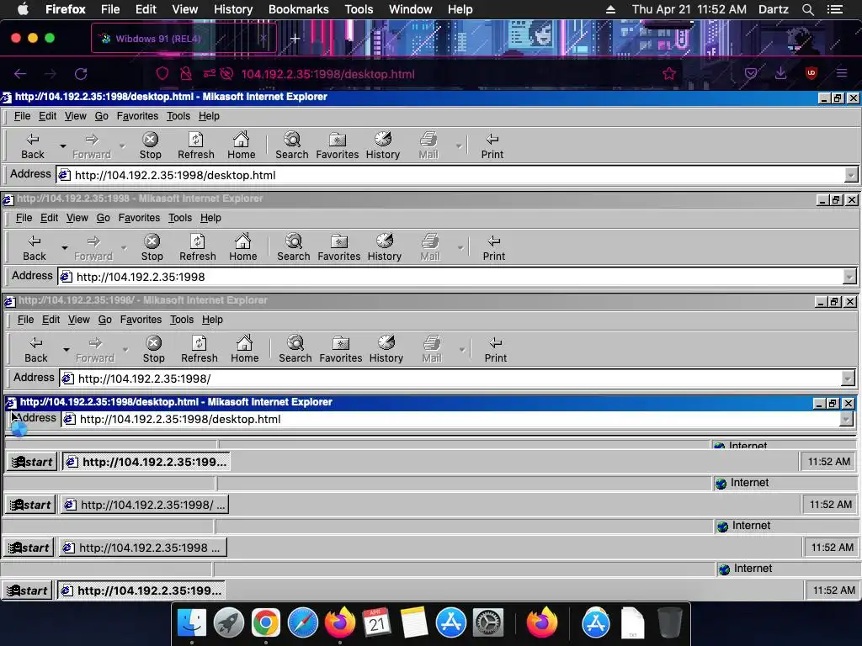Expand Mail dropdown arrow in third IE window
862x646 pixels.
[462, 349]
